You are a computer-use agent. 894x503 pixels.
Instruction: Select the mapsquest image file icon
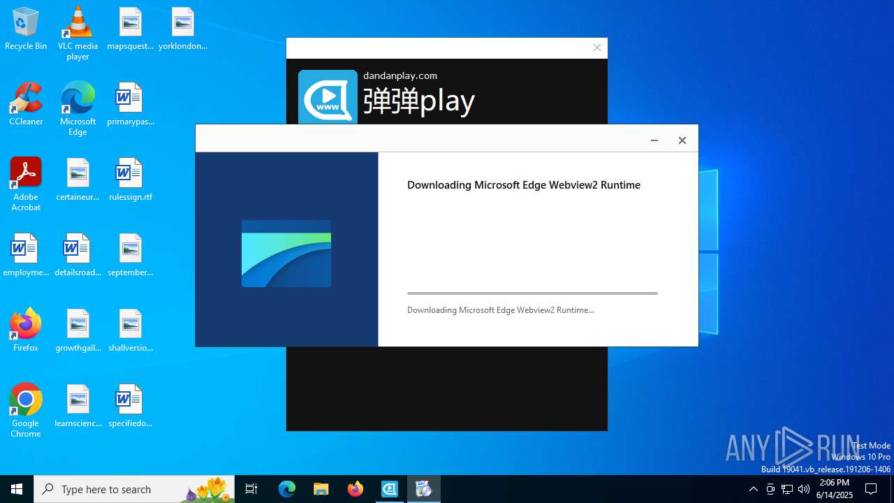pos(131,29)
